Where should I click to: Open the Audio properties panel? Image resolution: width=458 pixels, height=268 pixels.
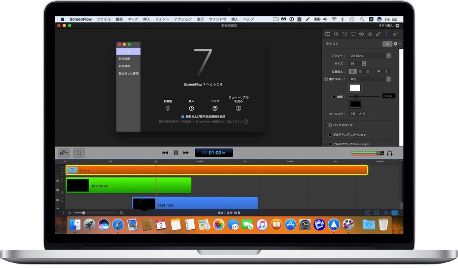pyautogui.click(x=336, y=34)
